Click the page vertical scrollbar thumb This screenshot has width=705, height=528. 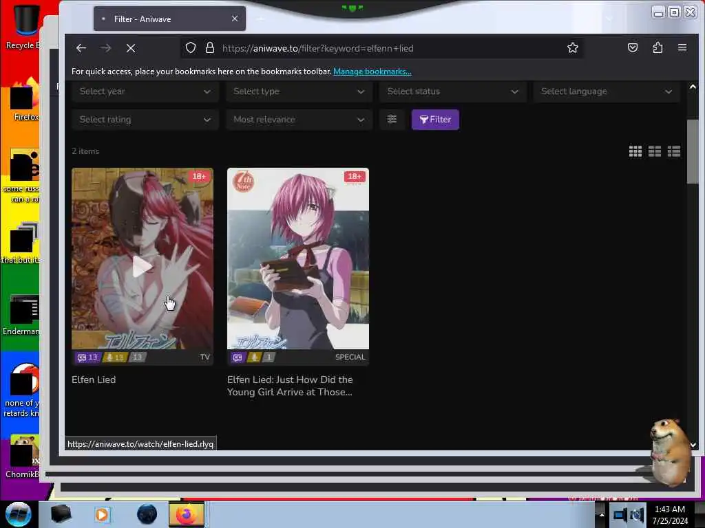(x=693, y=152)
